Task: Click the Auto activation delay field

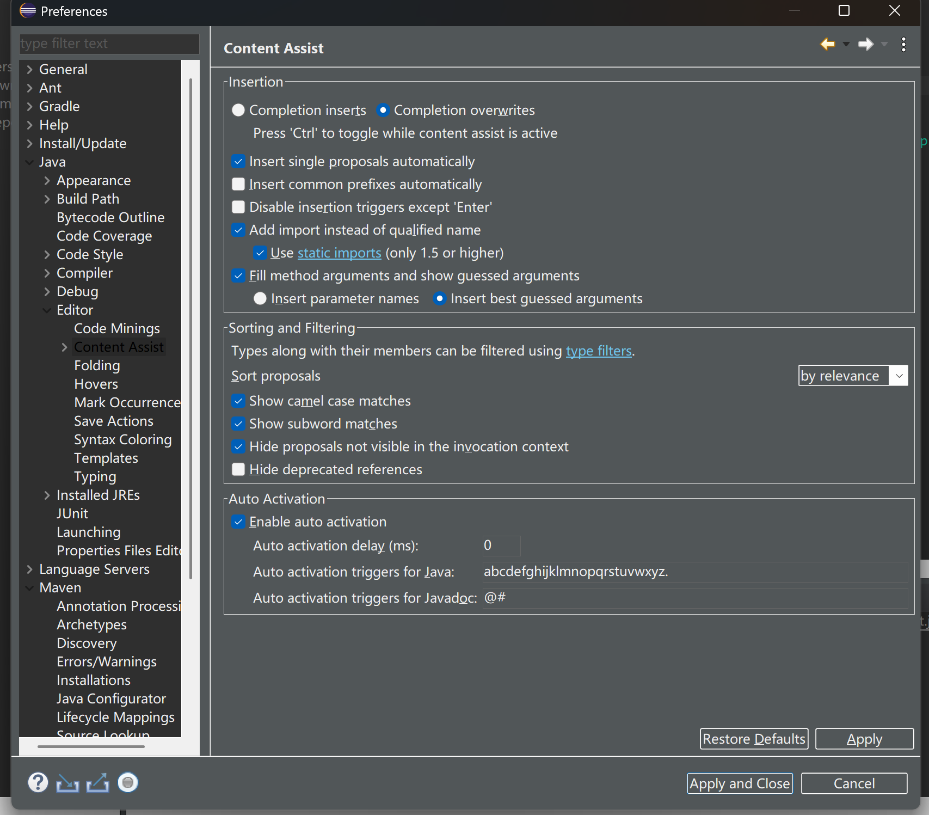Action: 501,546
